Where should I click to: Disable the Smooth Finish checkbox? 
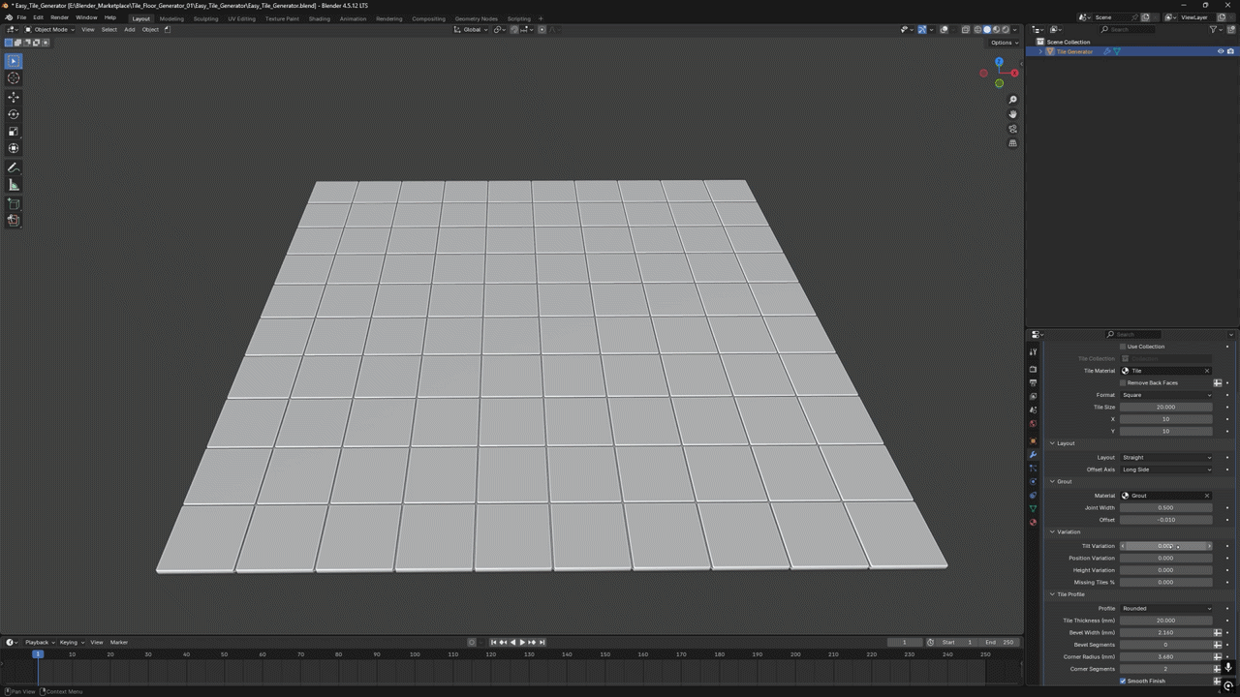(x=1123, y=682)
